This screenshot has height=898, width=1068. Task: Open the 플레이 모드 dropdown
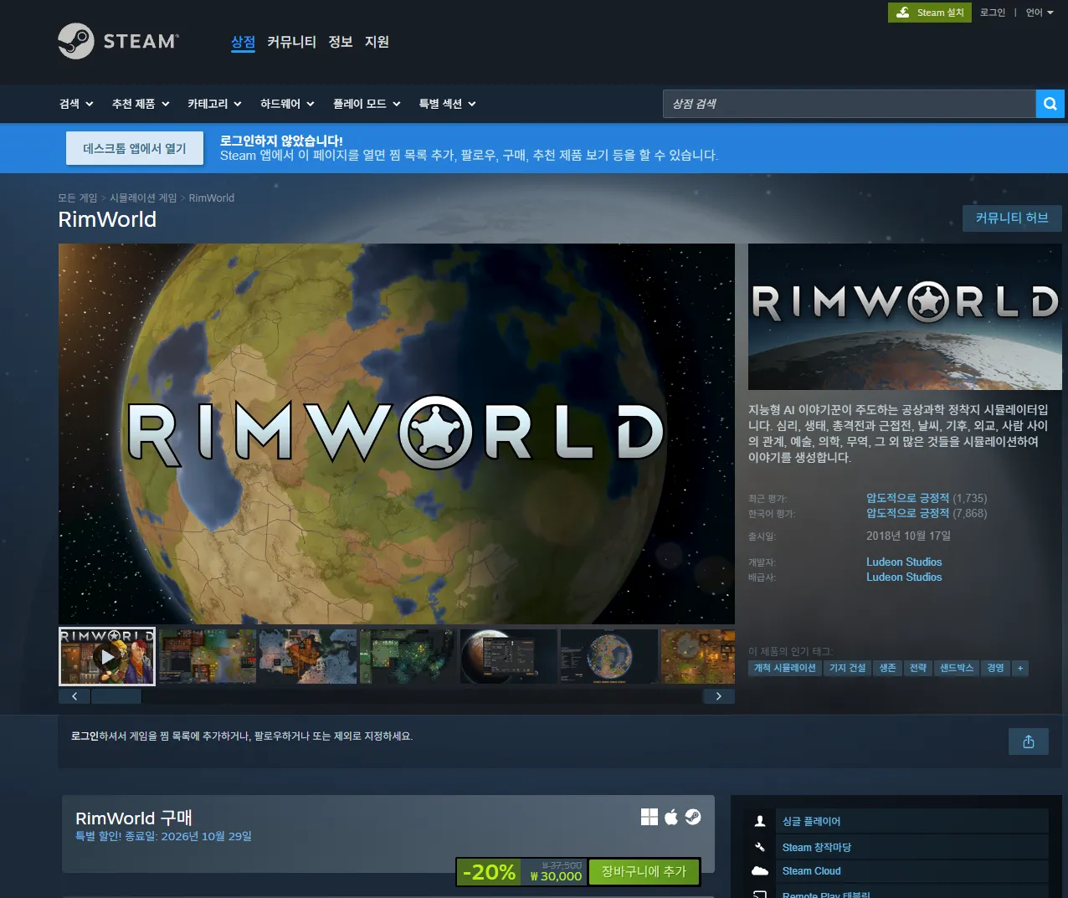coord(367,104)
